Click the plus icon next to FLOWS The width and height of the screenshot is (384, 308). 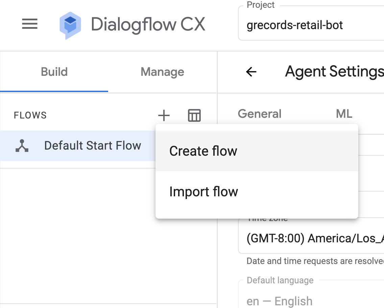pyautogui.click(x=164, y=115)
